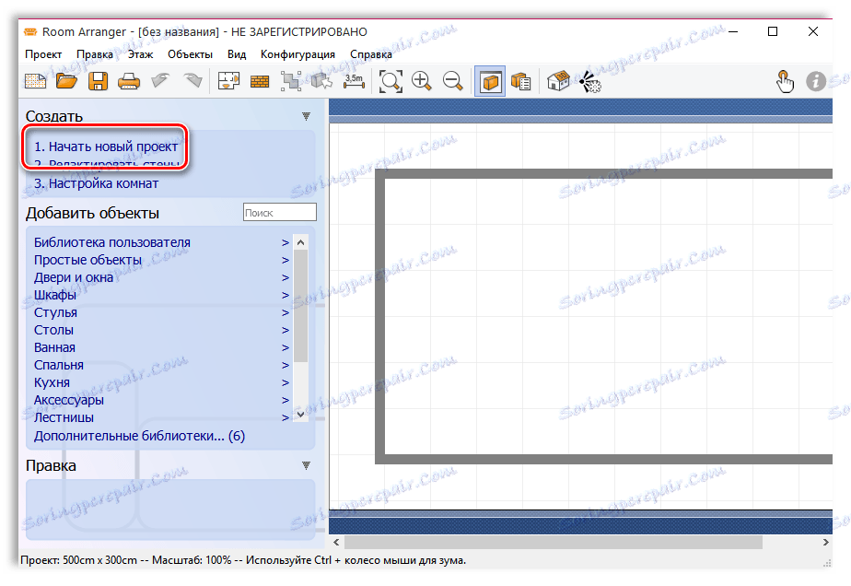Undo the last action with the left arrow
The image size is (851, 586).
click(160, 81)
